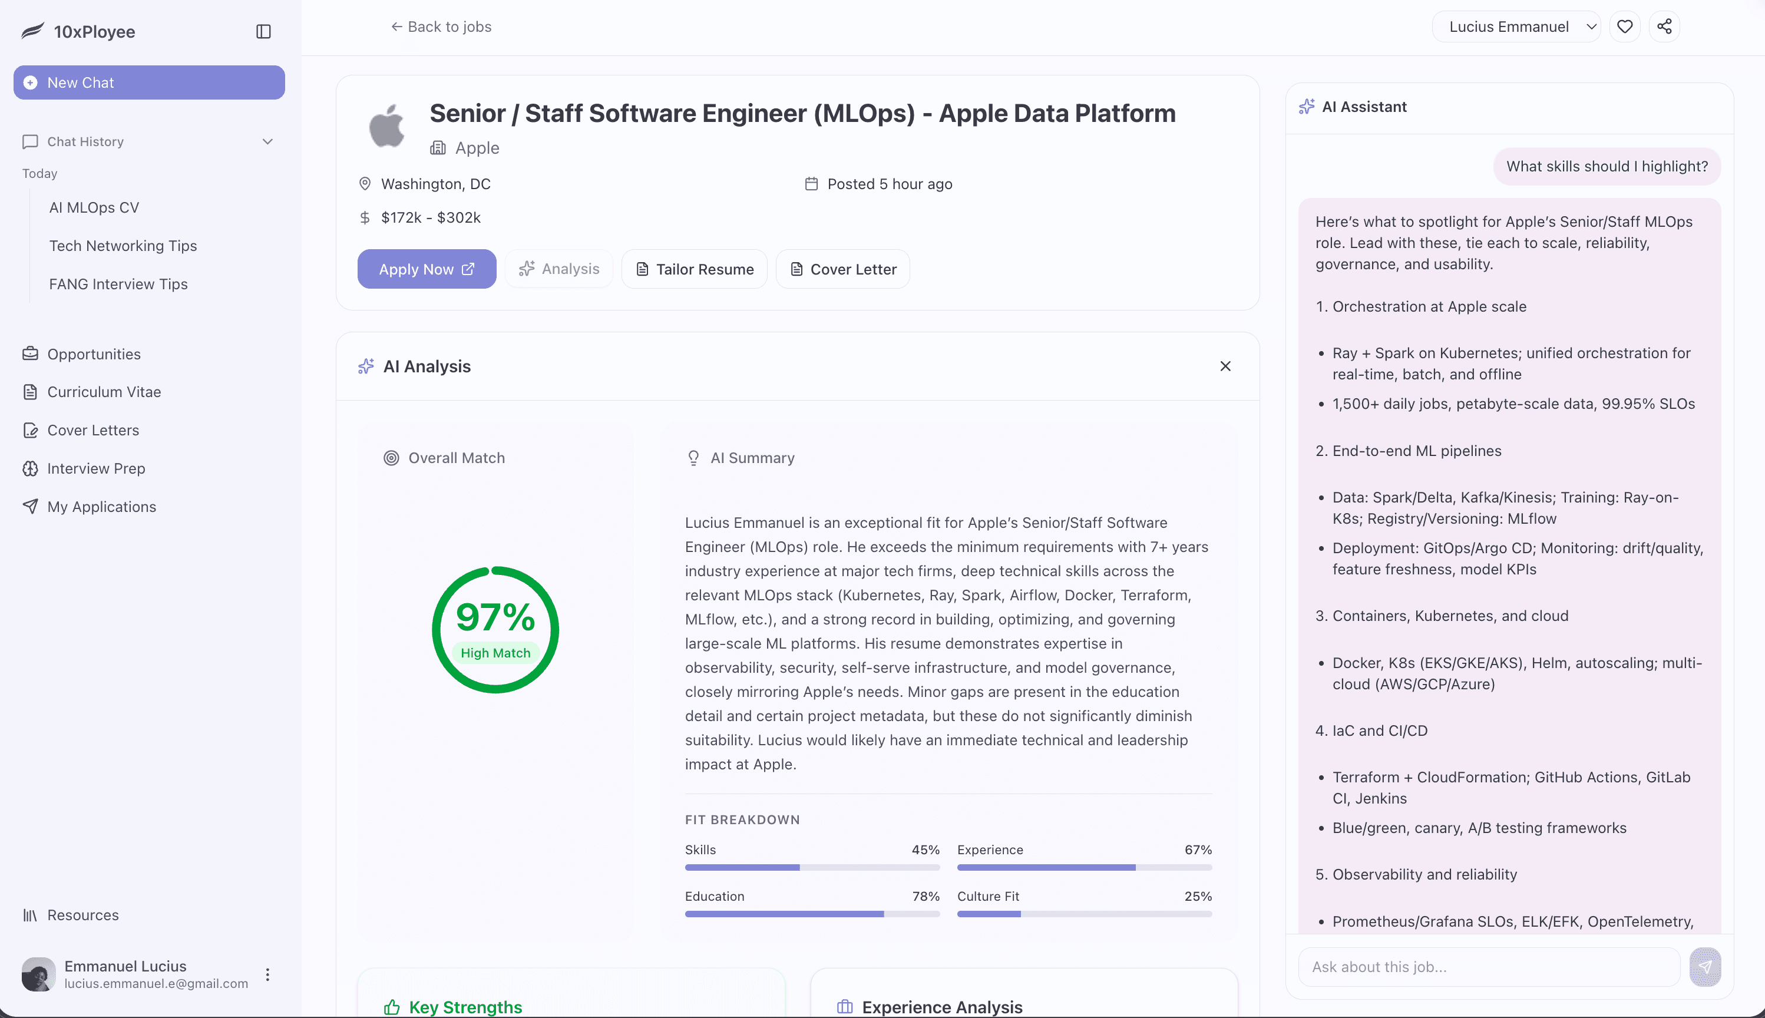This screenshot has width=1765, height=1018.
Task: Start a New Chat
Action: 149,82
